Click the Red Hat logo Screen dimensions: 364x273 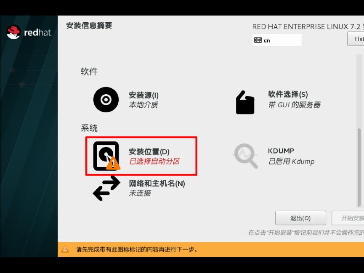[29, 32]
